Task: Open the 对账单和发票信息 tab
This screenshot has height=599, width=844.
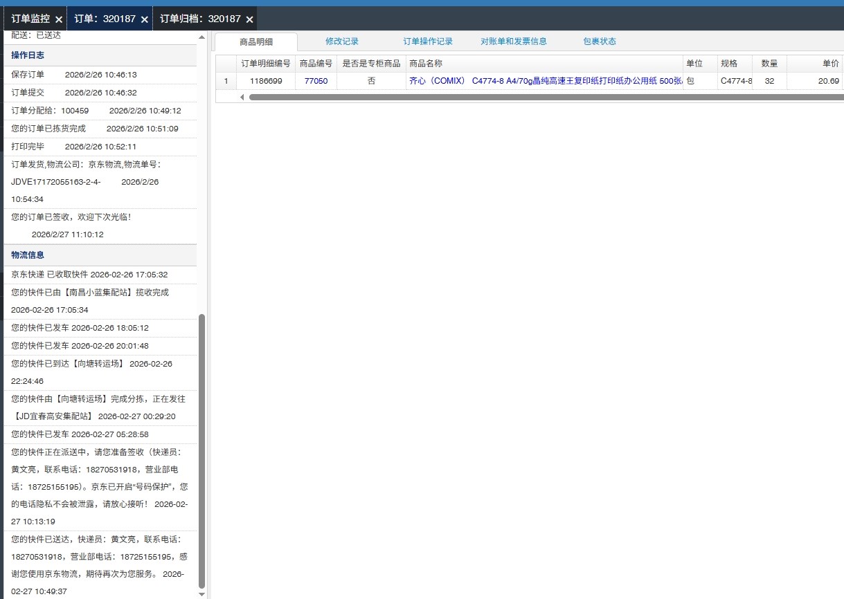Action: pyautogui.click(x=514, y=42)
